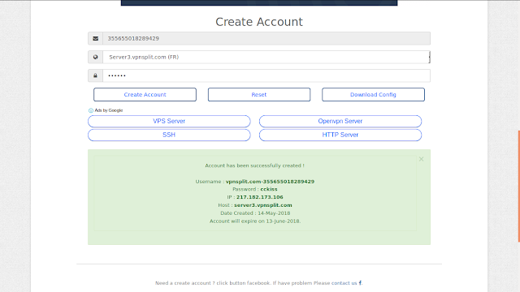The width and height of the screenshot is (520, 292).
Task: Click the host value server3.vpnsplit.com
Action: tap(263, 205)
